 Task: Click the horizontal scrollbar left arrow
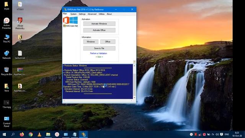coord(64,100)
